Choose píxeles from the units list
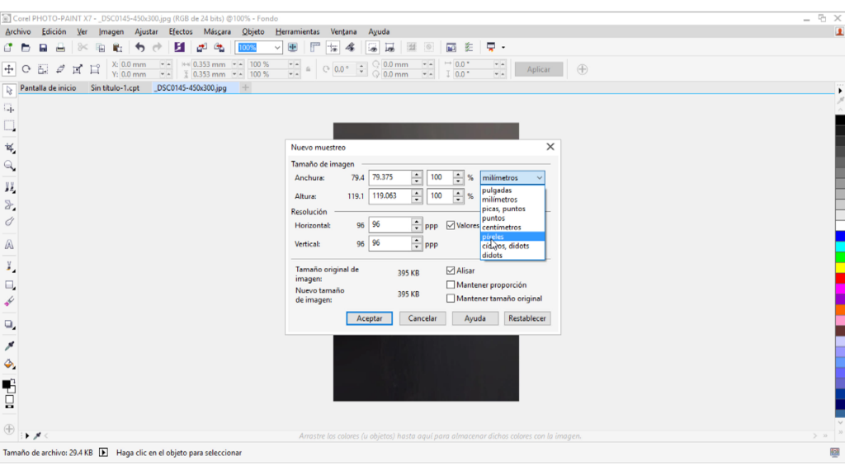The width and height of the screenshot is (845, 475). pos(493,237)
